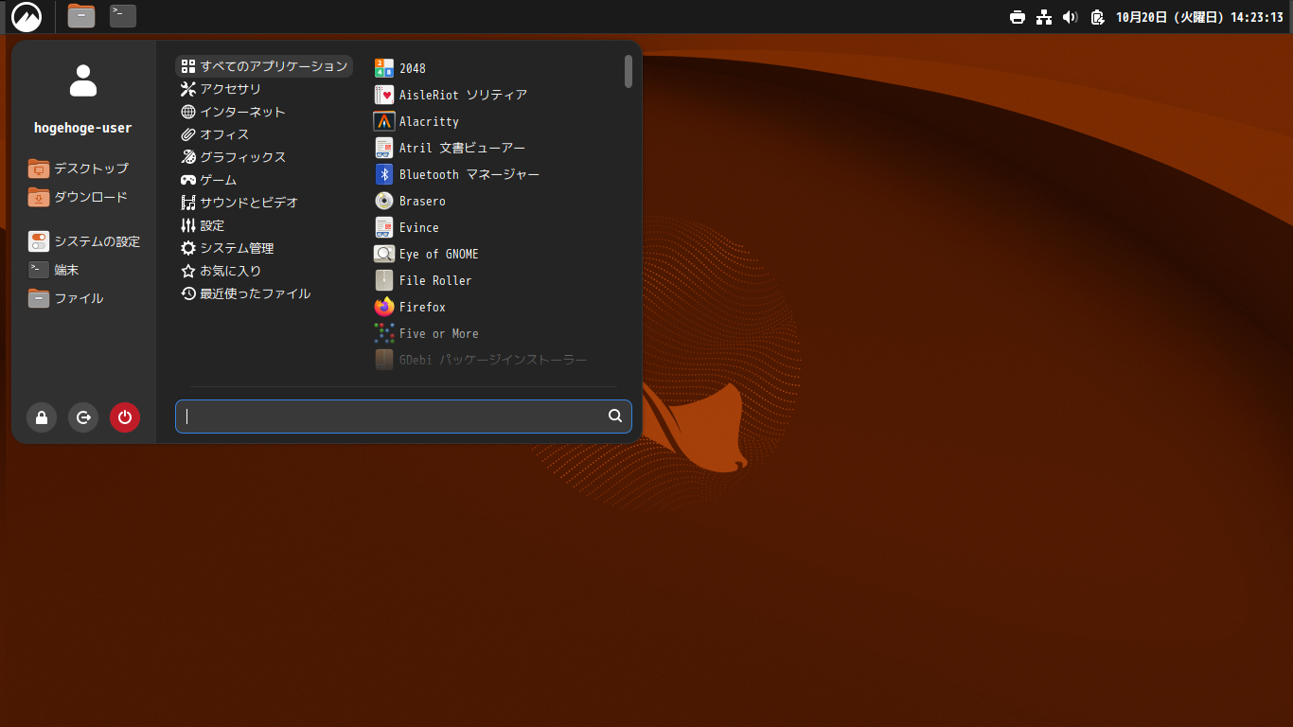Click the search magnifier icon

(615, 416)
